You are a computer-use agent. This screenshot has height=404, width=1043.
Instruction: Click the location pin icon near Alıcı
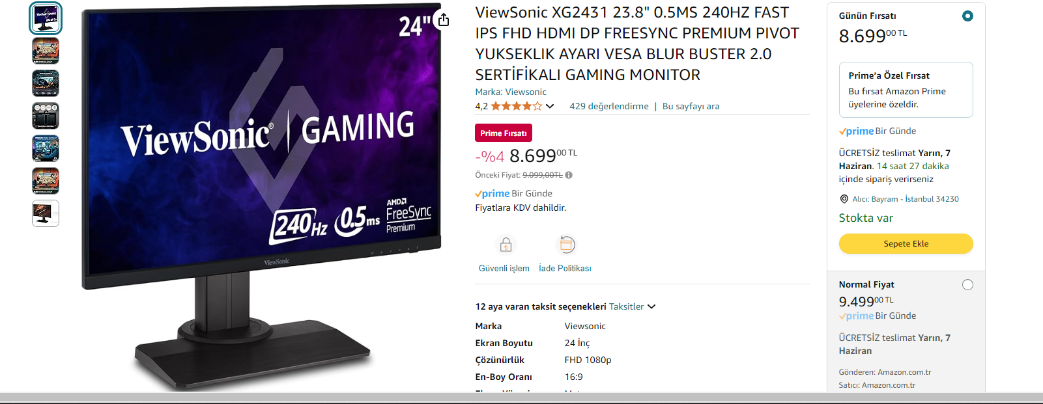coord(844,199)
